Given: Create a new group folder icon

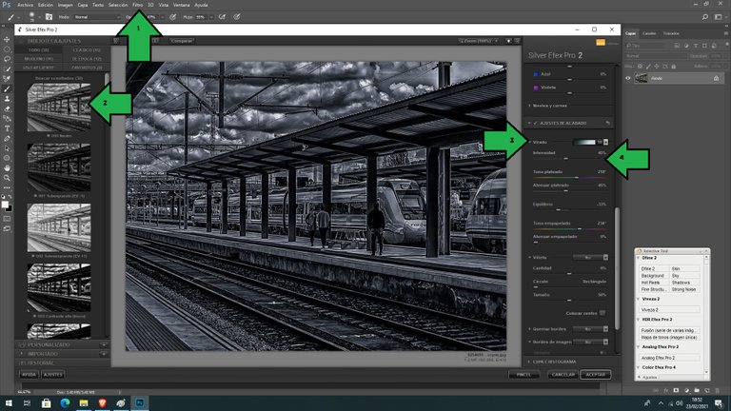Looking at the screenshot, I should 697,390.
